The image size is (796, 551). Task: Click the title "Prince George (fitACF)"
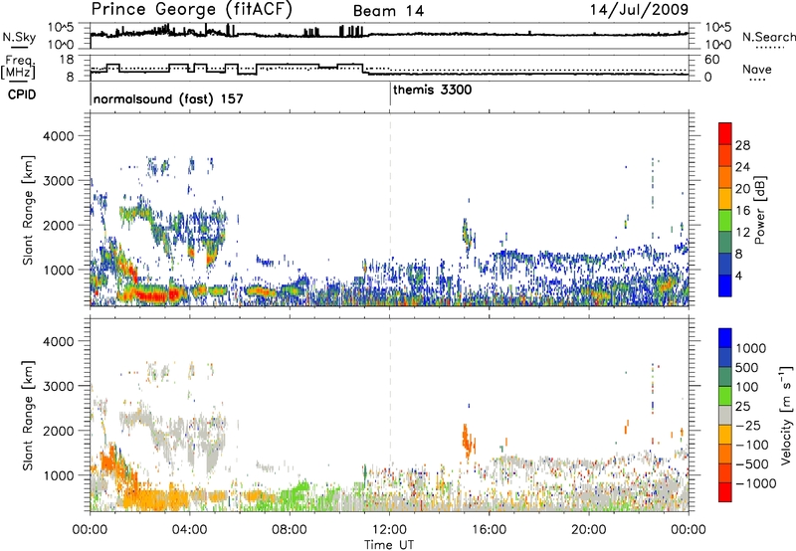(x=191, y=10)
